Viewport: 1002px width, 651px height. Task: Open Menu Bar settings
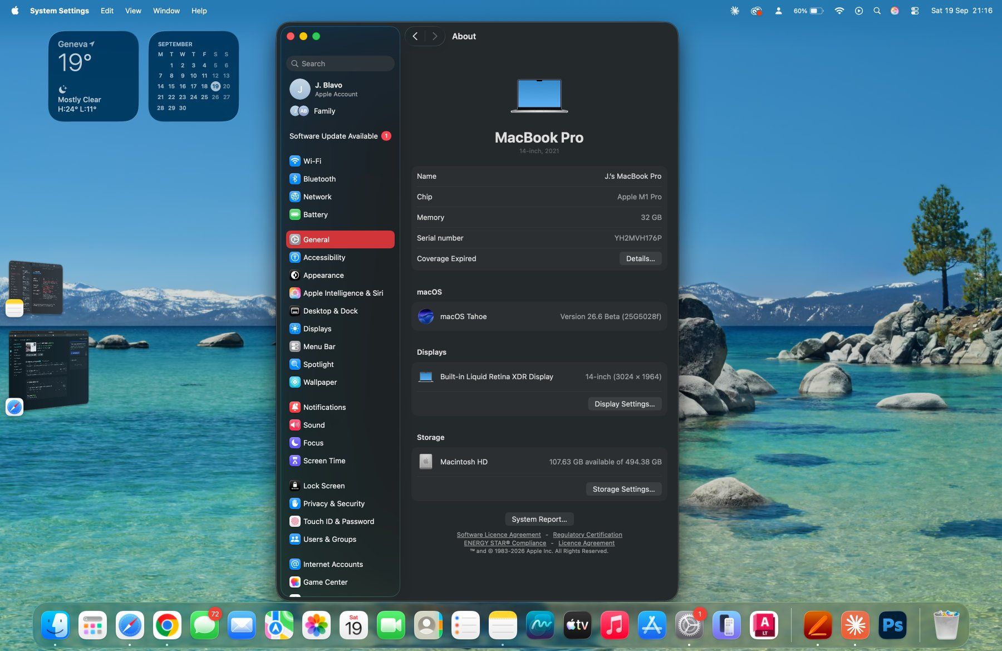(340, 346)
